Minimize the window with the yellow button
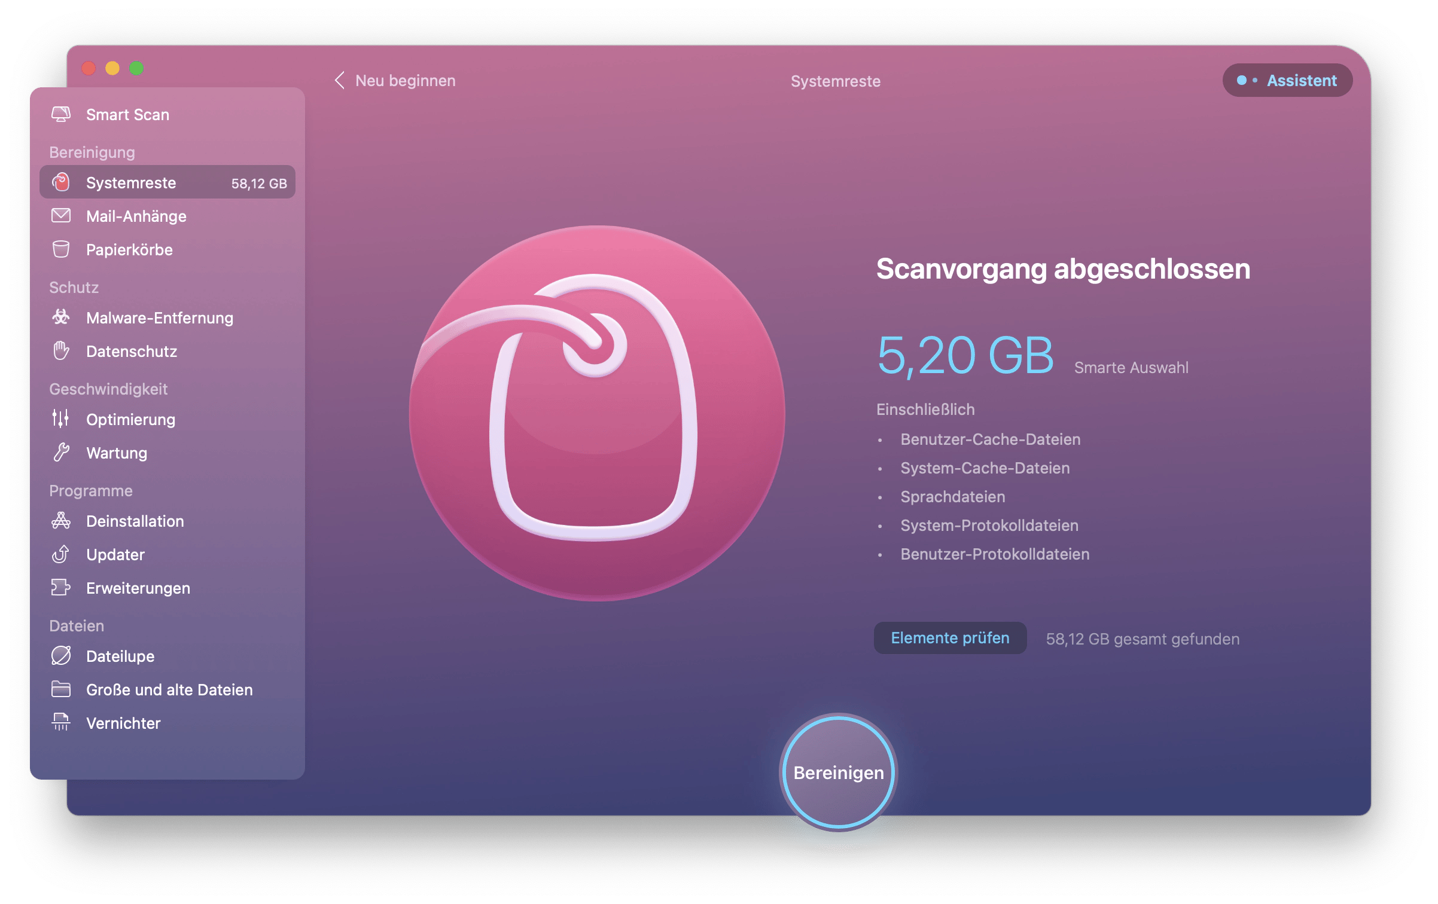The height and width of the screenshot is (904, 1438). [112, 68]
